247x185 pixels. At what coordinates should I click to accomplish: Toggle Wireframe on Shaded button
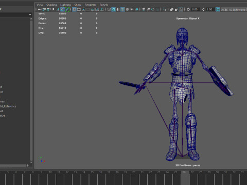[x=122, y=9]
